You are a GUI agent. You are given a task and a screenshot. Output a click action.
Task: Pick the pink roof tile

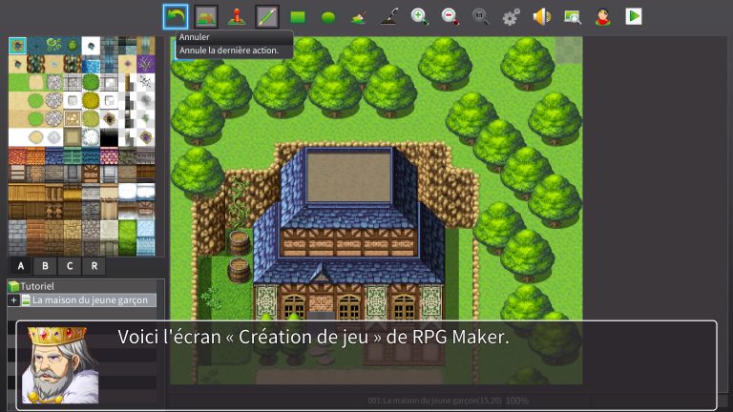109,155
